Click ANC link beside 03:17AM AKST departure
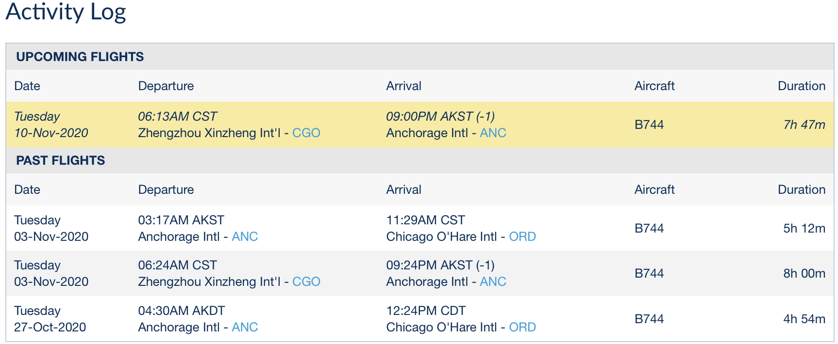Image resolution: width=838 pixels, height=344 pixels. coord(245,236)
